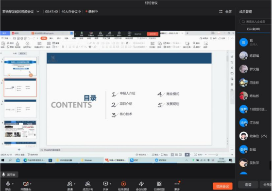Toggle the 静音 microphone mute button
This screenshot has width=272, height=191.
tap(8, 184)
